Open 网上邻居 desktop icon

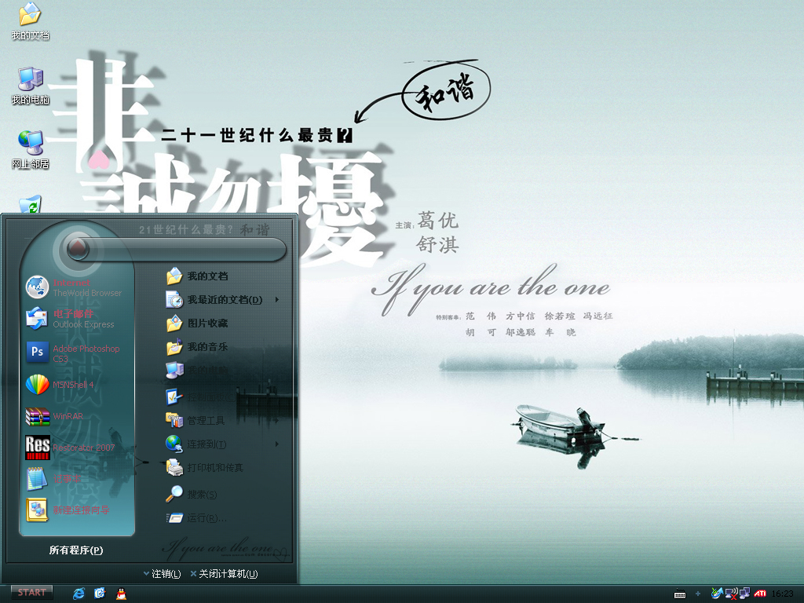coord(31,150)
